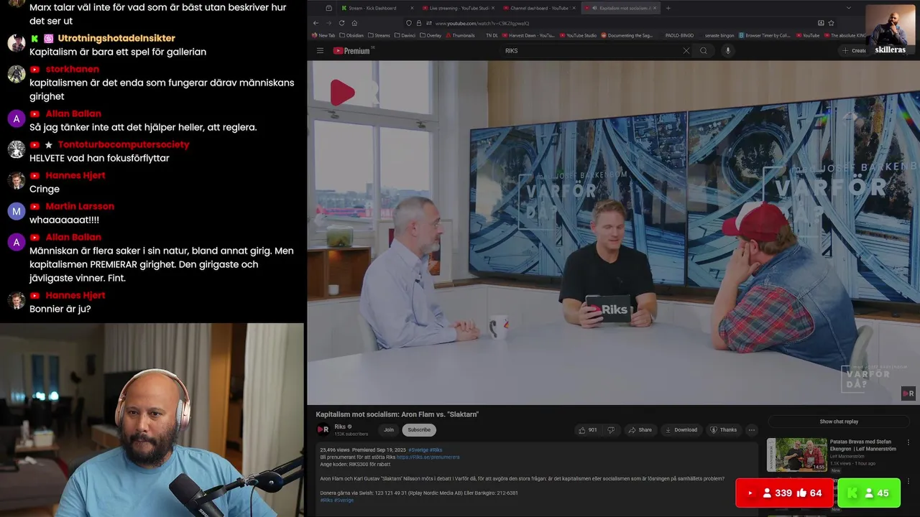Screen dimensions: 920x517
Task: Subscribe to the Riks channel
Action: (x=419, y=430)
